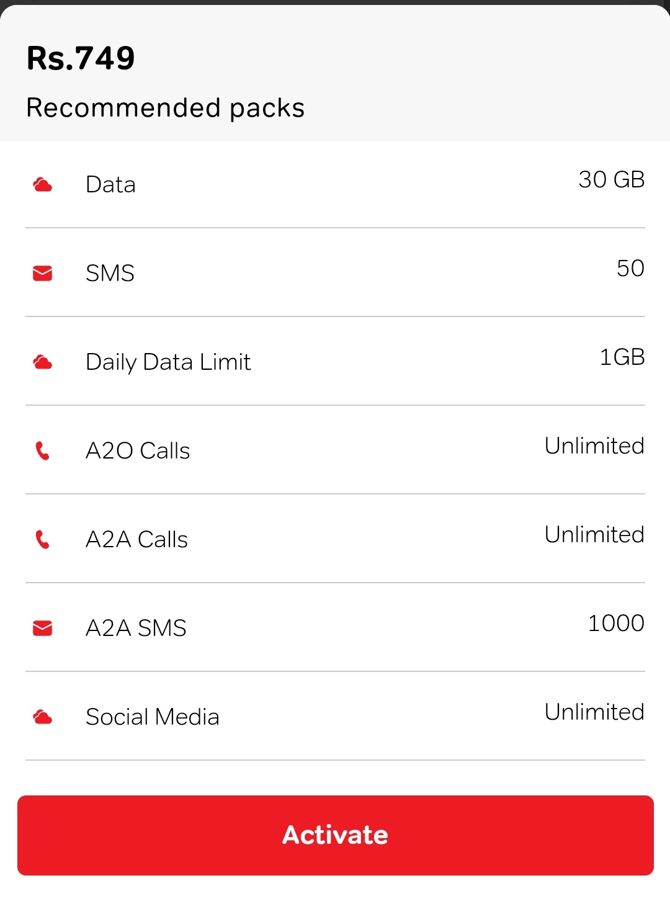Tap the Daily Data Limit label
670x909 pixels.
click(168, 362)
